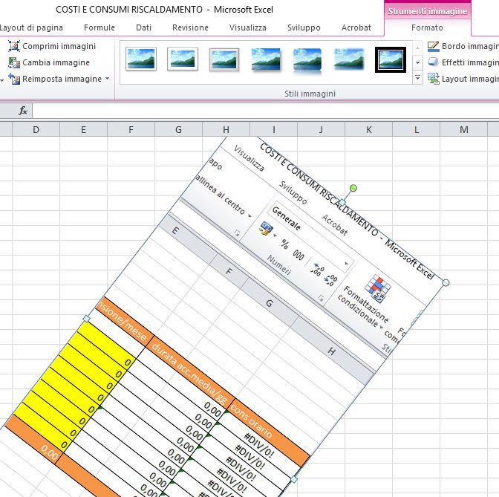This screenshot has height=497, width=499.
Task: Open the Reimposta immagine dropdown arrow
Action: click(x=107, y=78)
